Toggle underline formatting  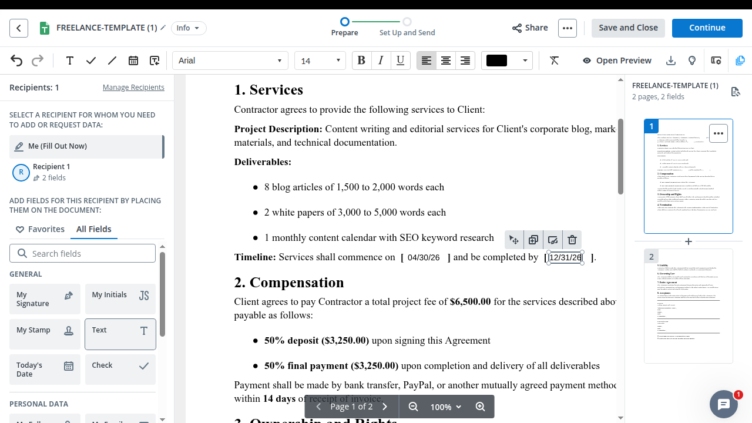(400, 61)
